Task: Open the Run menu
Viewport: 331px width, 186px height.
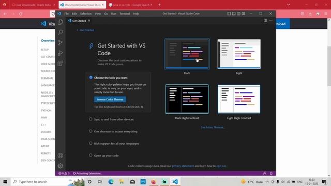Action: pyautogui.click(x=114, y=13)
